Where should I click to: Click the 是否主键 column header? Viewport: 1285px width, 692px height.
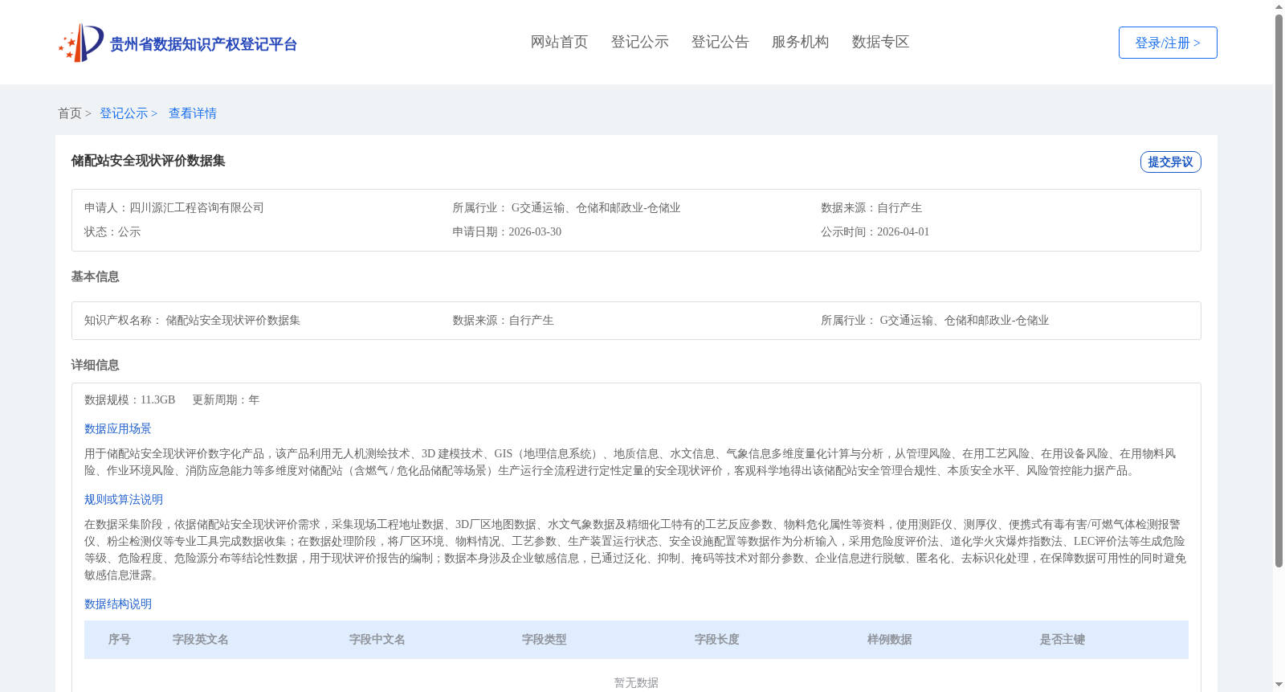(1063, 639)
